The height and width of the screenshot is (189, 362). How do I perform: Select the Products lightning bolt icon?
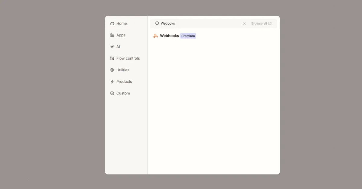coord(112,82)
